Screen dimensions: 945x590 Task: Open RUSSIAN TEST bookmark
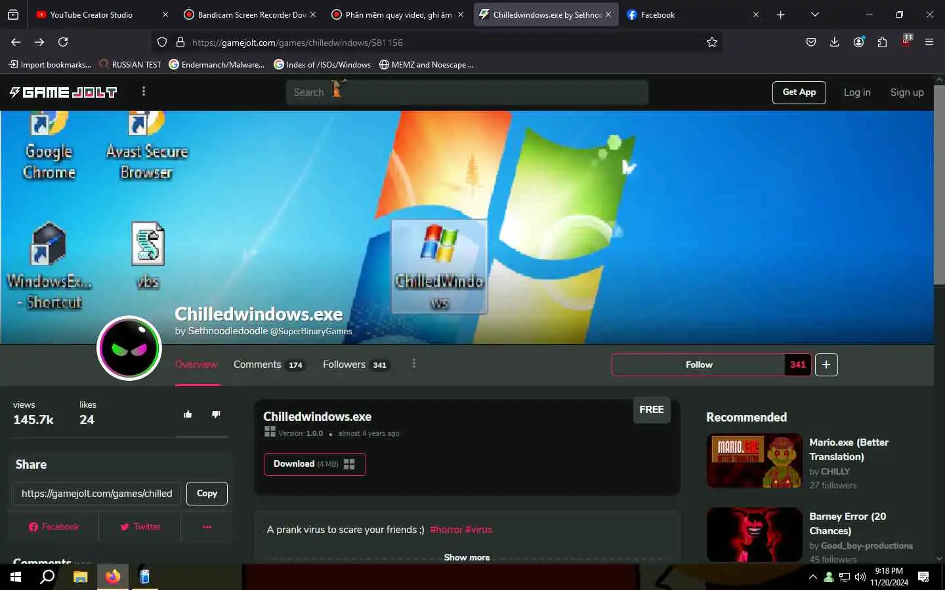tap(130, 64)
